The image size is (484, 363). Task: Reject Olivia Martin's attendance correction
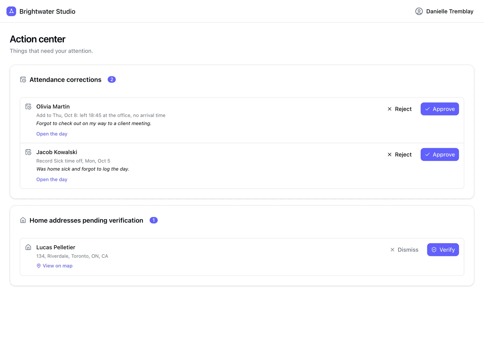[x=400, y=109]
